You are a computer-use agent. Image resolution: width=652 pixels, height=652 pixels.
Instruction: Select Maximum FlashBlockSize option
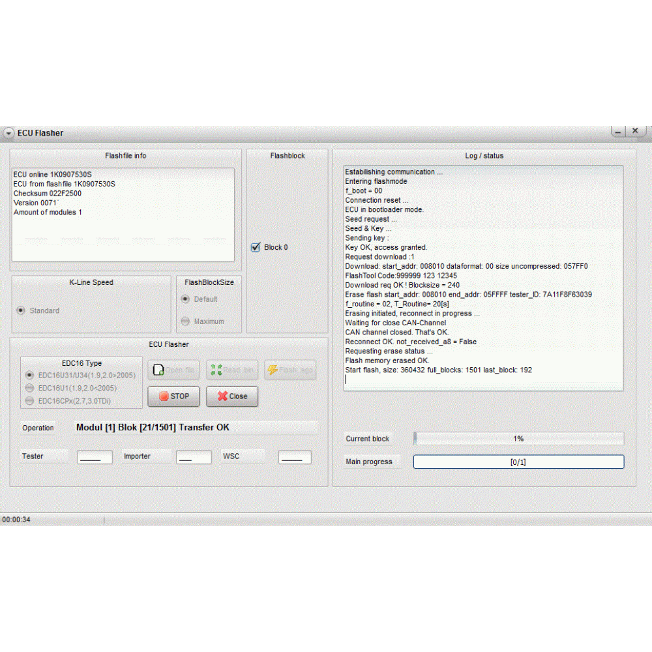pyautogui.click(x=185, y=321)
